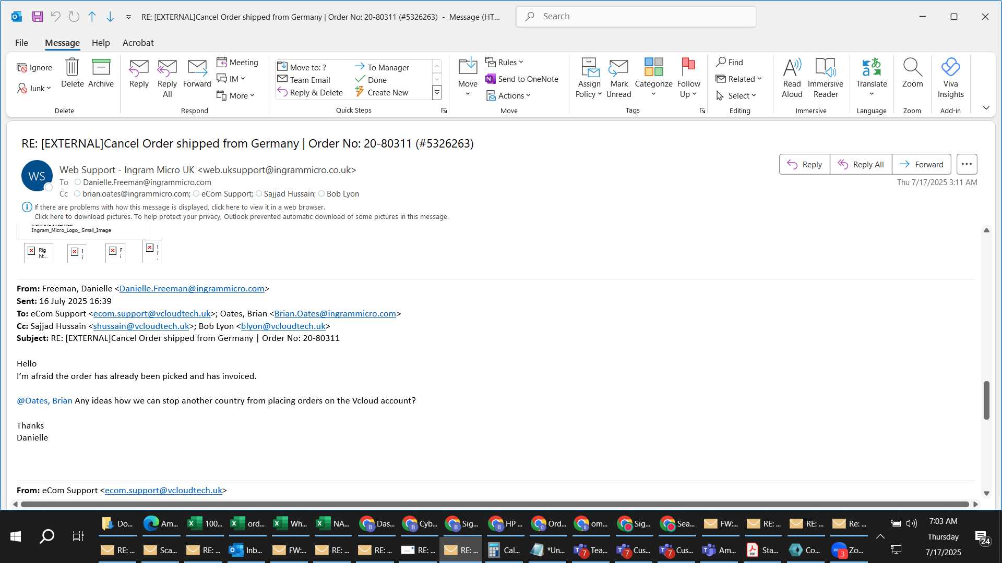Viewport: 1002px width, 563px height.
Task: Launch Immersive Reader
Action: point(825,78)
